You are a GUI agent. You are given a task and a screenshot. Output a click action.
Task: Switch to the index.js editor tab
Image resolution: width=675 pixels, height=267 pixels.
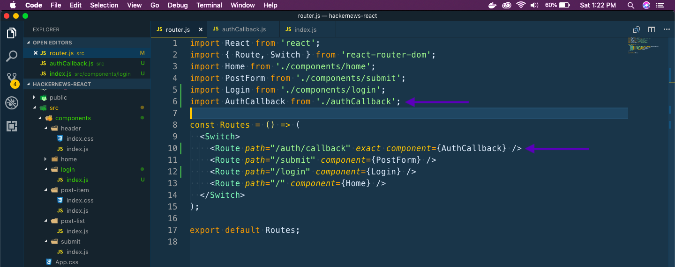coord(308,29)
